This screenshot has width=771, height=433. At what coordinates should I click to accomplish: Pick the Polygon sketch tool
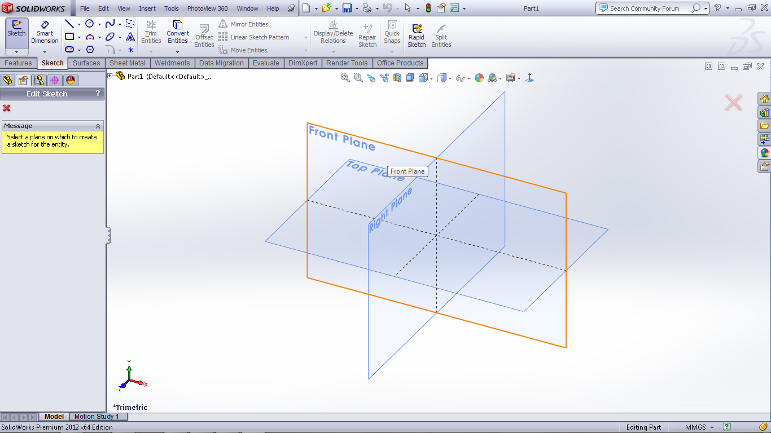[x=90, y=50]
